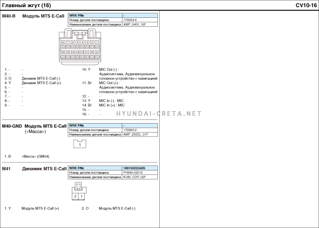
Task: Click "Наименование детали поставщика" in M41 table
Action: [95, 177]
